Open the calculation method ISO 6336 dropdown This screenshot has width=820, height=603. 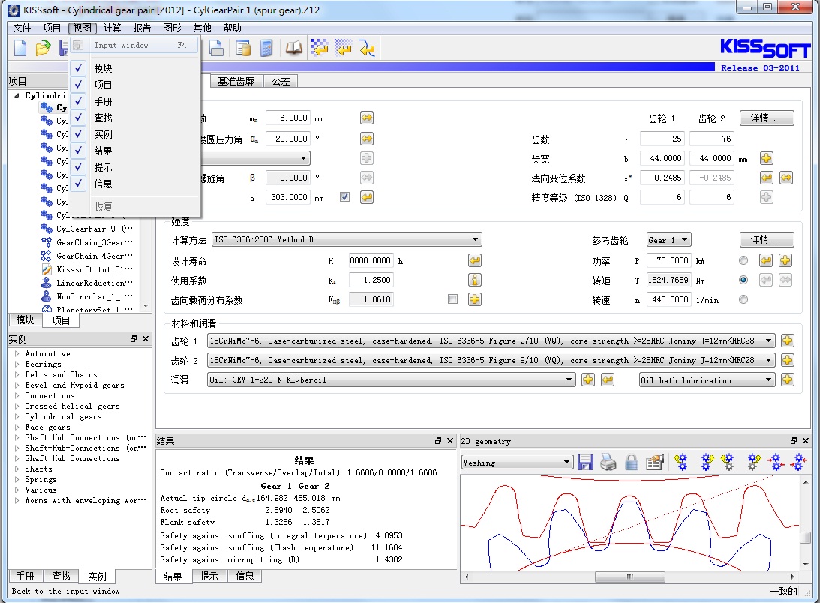tap(347, 239)
